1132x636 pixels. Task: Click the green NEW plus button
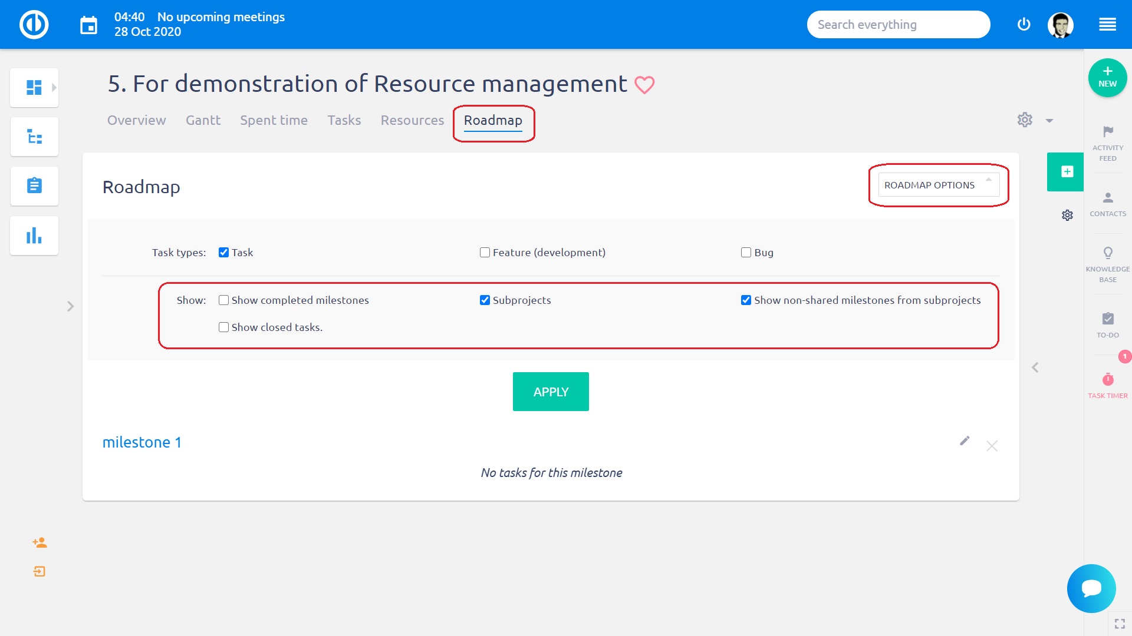[x=1107, y=77]
